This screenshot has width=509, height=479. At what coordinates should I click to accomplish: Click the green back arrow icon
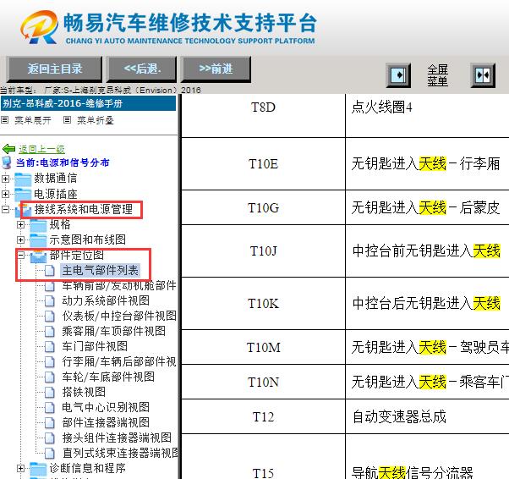coord(8,149)
